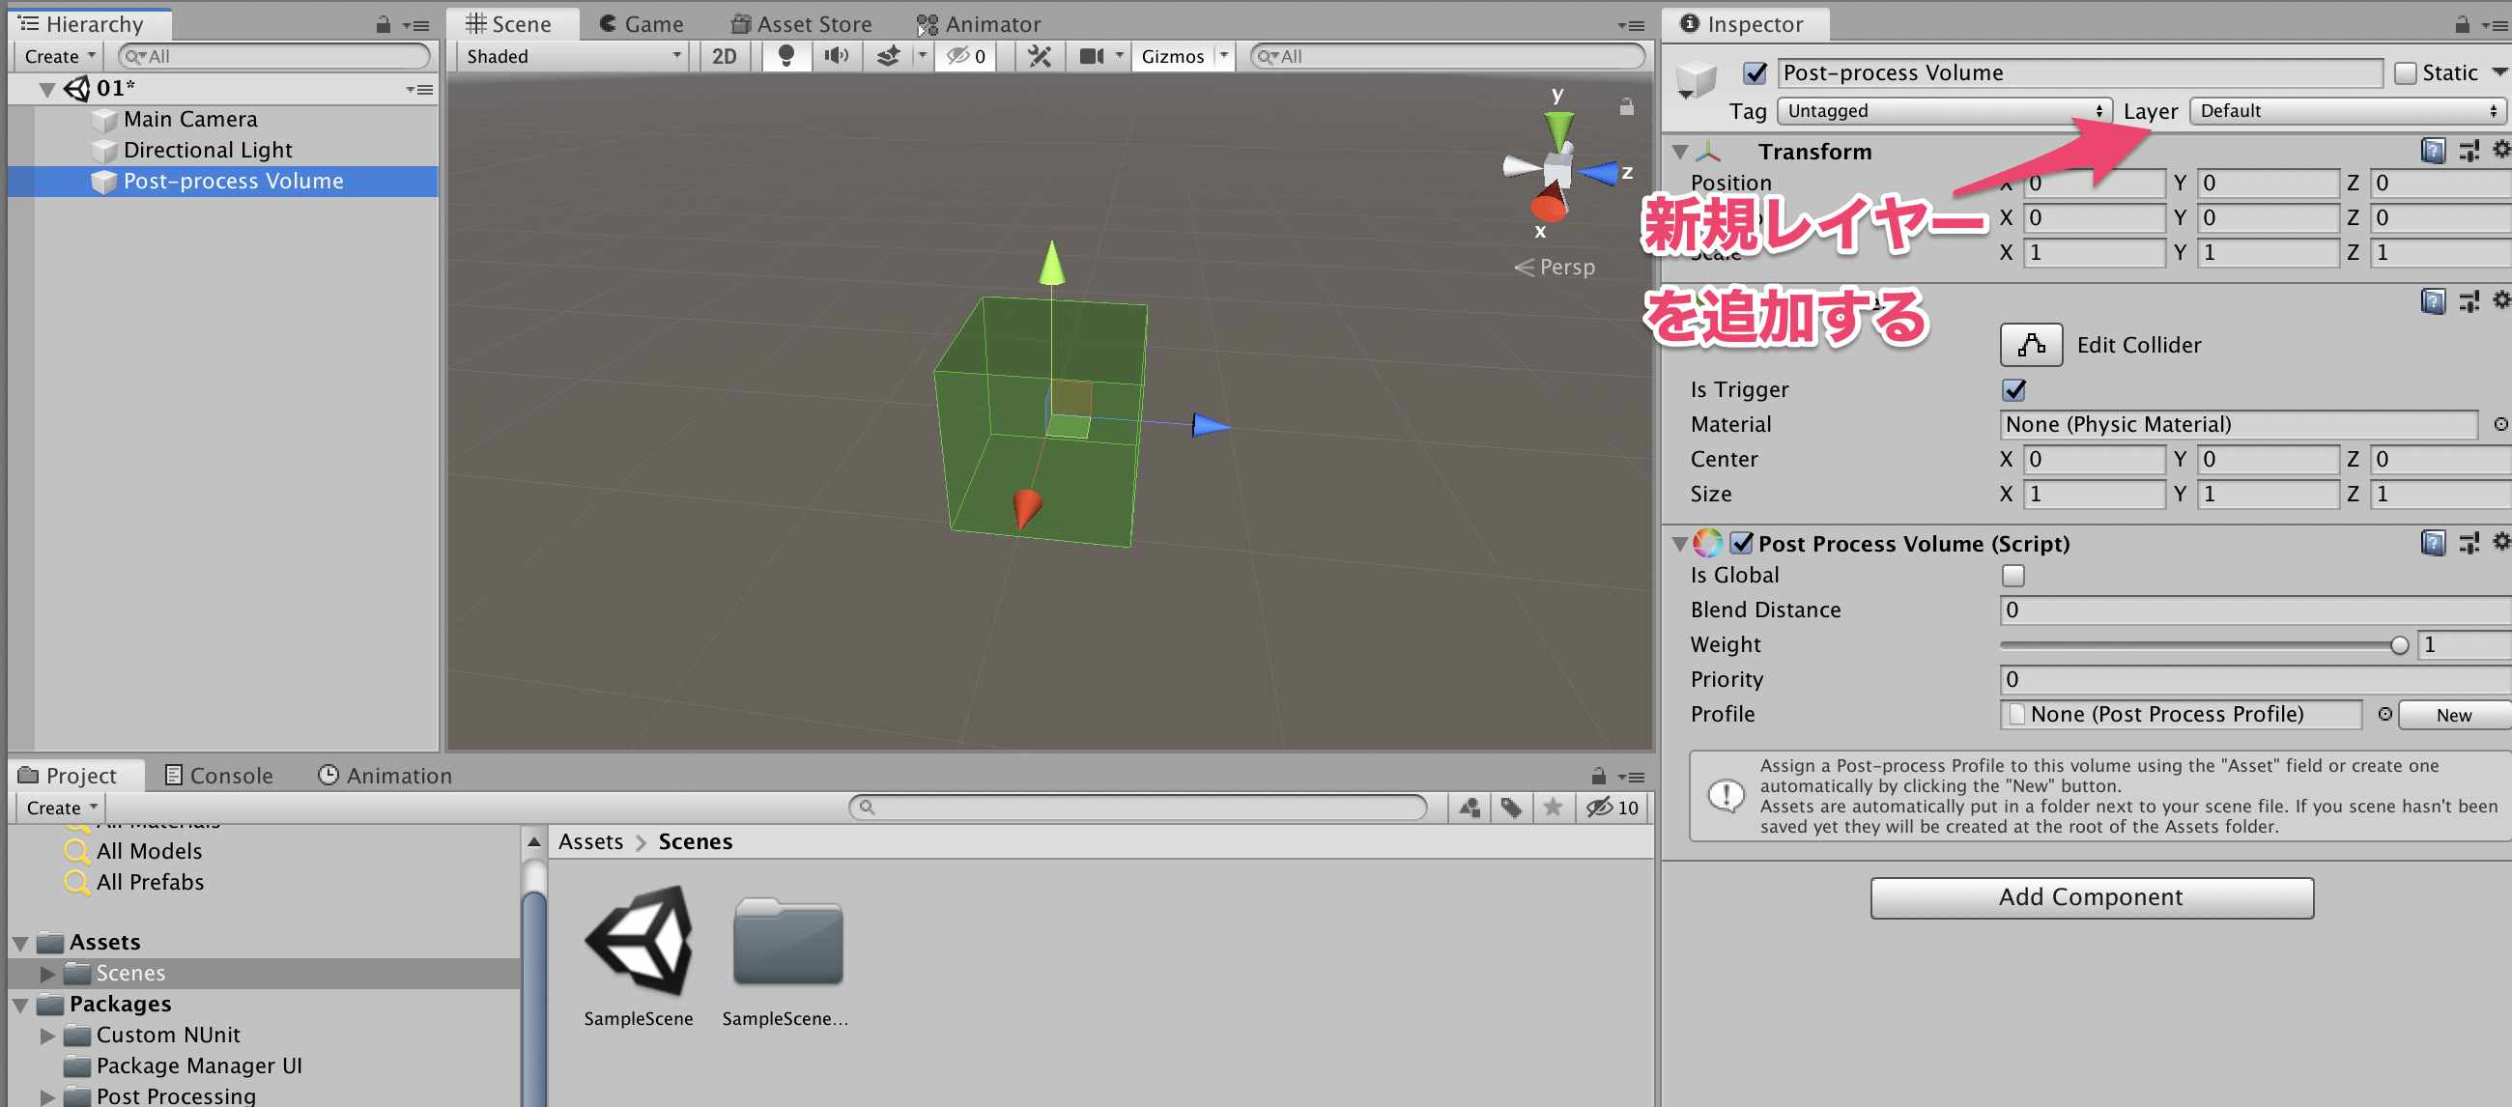
Task: Enable the Is Global checkbox
Action: coord(2012,576)
